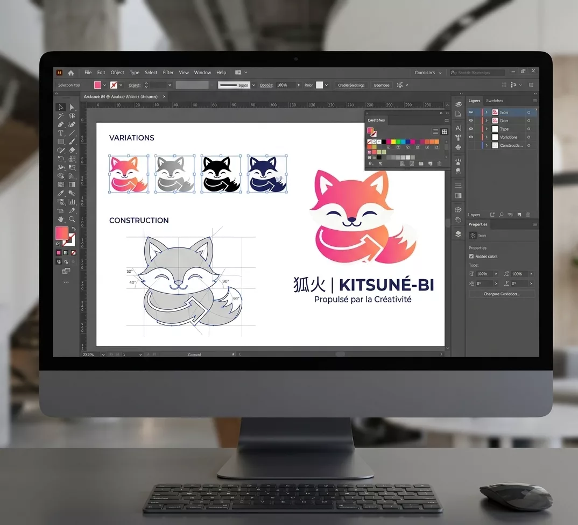This screenshot has height=525, width=578.
Task: Select the Direct Selection arrow tool
Action: [x=72, y=107]
